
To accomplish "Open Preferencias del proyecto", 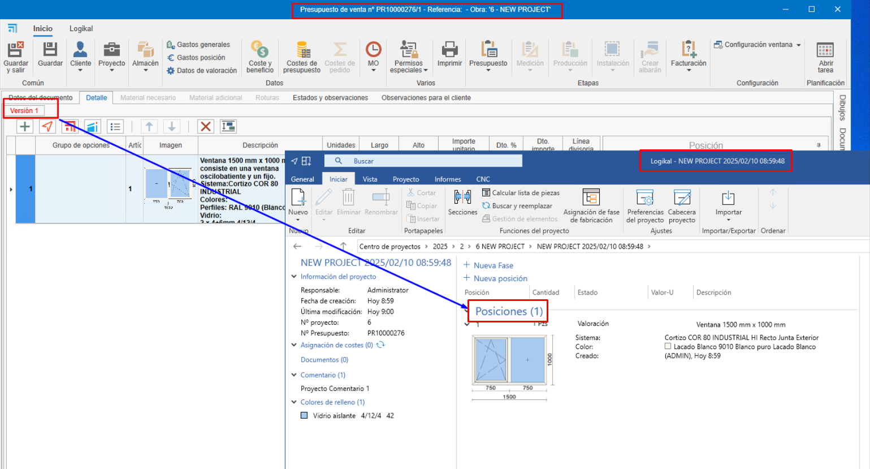I will click(x=645, y=206).
